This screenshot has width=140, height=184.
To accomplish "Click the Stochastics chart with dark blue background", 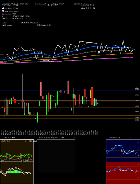I will tap(123, 151).
